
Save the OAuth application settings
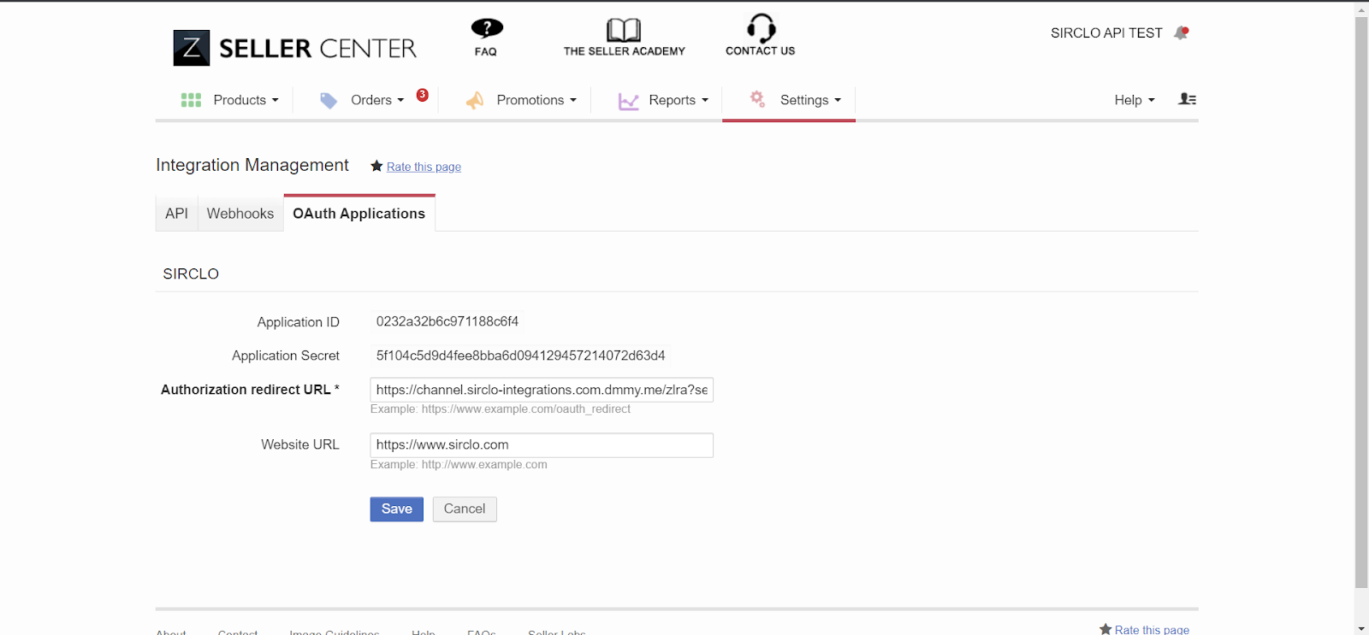397,509
